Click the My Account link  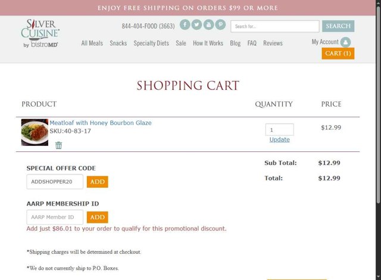325,42
